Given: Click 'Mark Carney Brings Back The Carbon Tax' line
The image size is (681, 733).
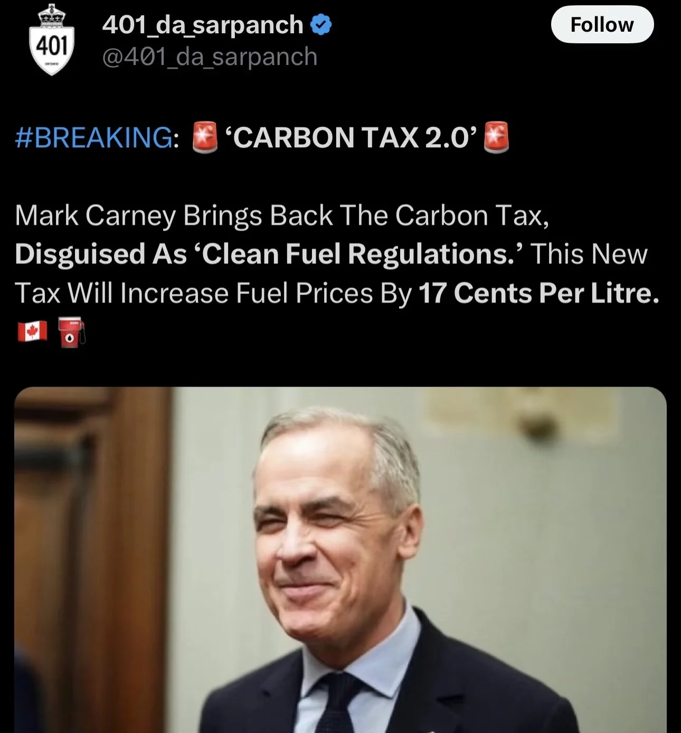Looking at the screenshot, I should coord(282,216).
